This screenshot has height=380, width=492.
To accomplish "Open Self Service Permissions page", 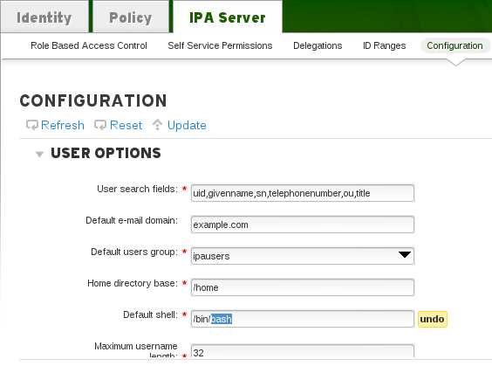I will click(220, 45).
